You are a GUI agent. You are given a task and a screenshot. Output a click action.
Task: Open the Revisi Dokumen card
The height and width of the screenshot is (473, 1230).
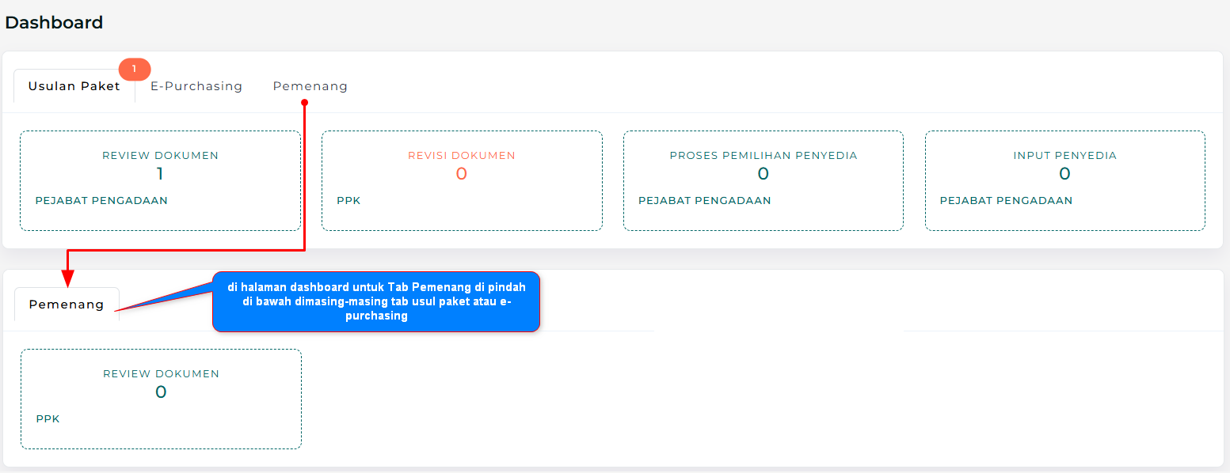pos(462,180)
